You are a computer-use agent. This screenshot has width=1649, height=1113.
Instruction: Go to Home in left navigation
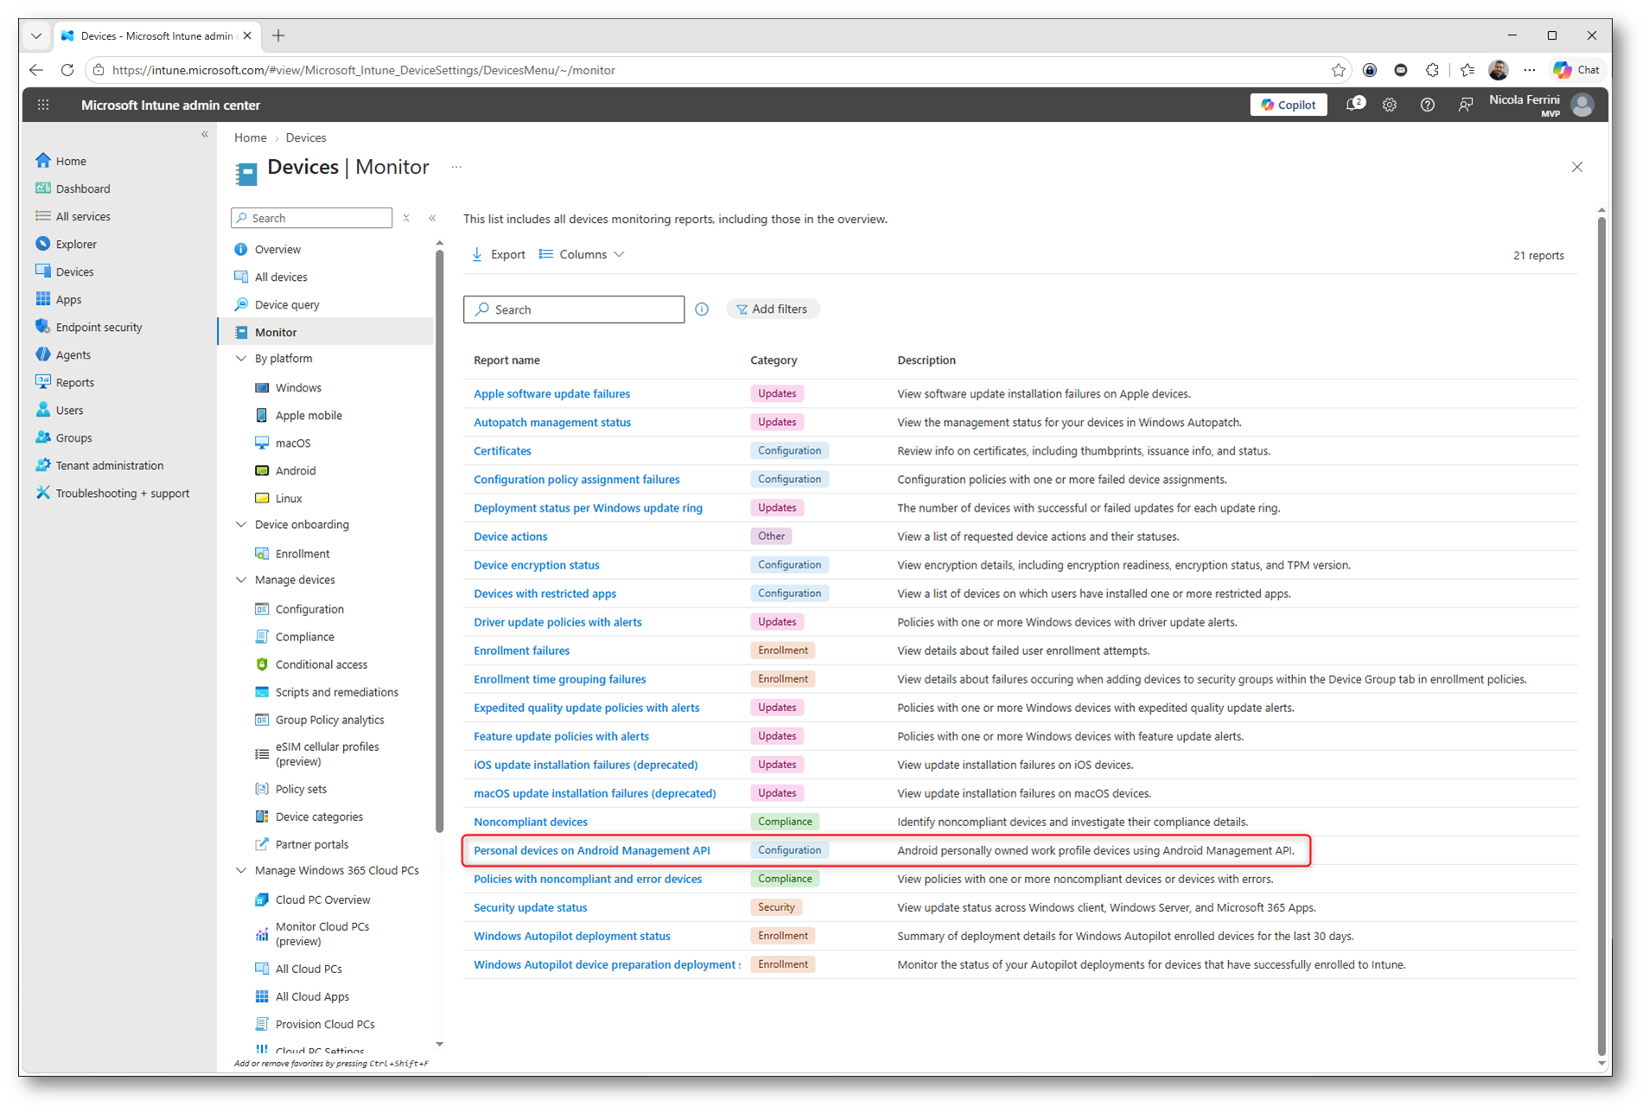(x=71, y=161)
